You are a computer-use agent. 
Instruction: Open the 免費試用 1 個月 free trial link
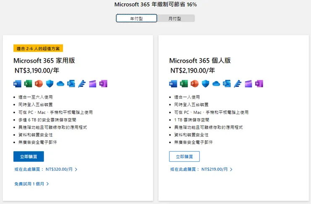coord(32,184)
